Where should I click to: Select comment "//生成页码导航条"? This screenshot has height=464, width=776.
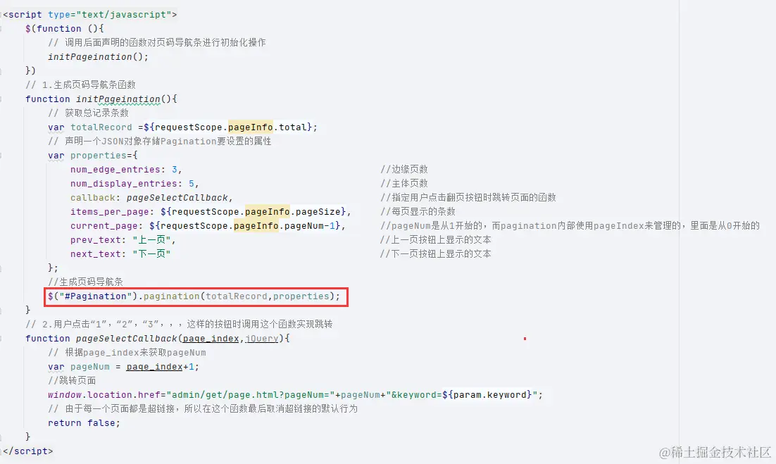coord(86,282)
